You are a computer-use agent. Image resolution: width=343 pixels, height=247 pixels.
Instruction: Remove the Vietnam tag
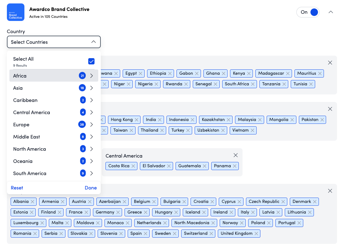tap(253, 130)
